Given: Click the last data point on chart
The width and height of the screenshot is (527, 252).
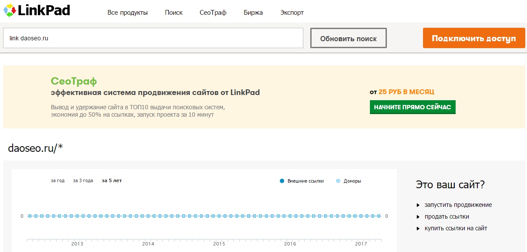Looking at the screenshot, I should [379, 216].
